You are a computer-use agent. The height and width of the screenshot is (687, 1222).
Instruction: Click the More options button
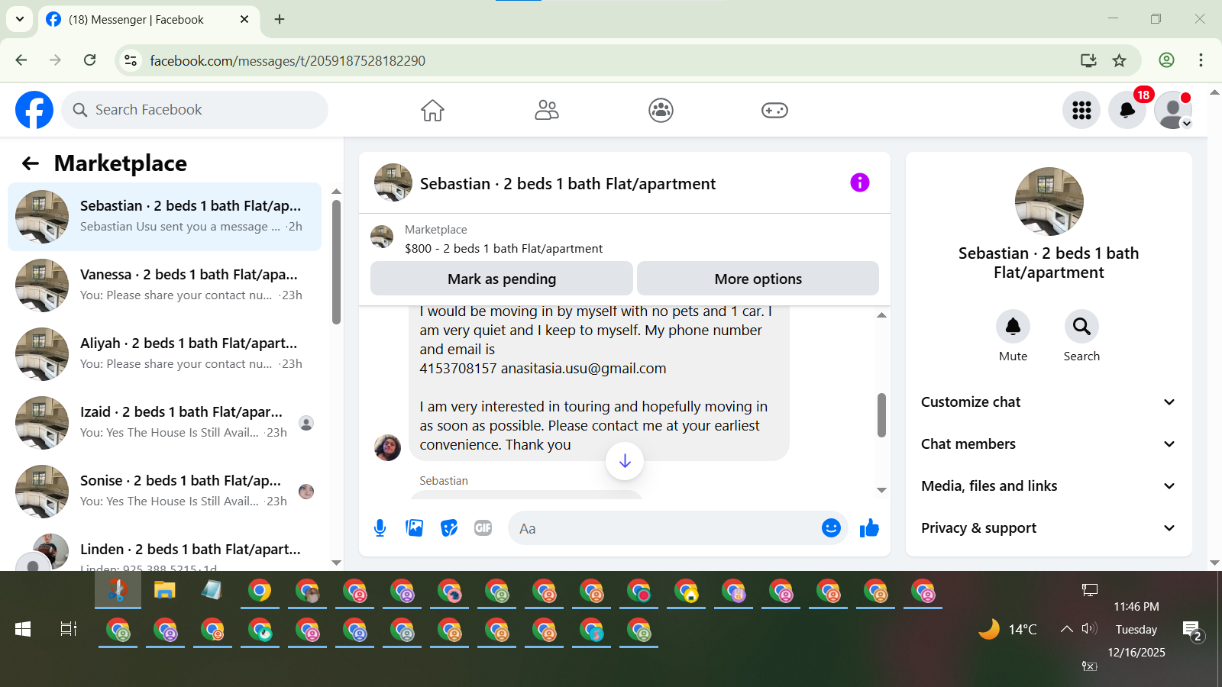click(758, 279)
